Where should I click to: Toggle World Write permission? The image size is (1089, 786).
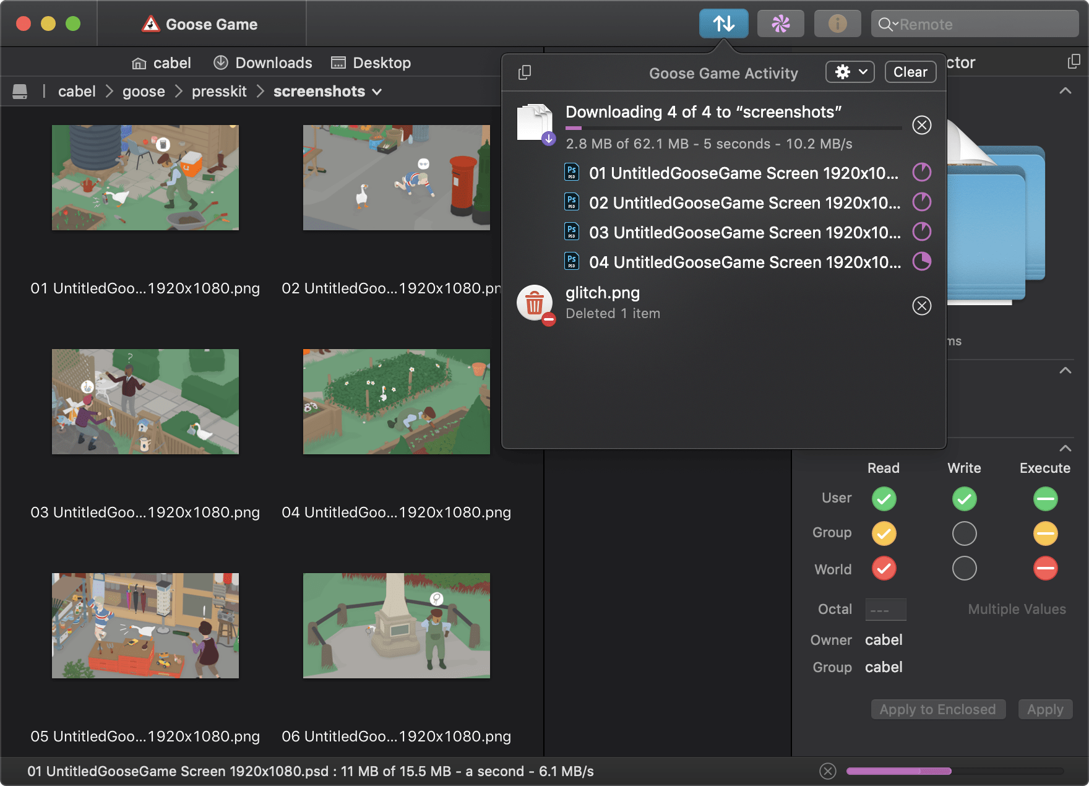click(964, 568)
